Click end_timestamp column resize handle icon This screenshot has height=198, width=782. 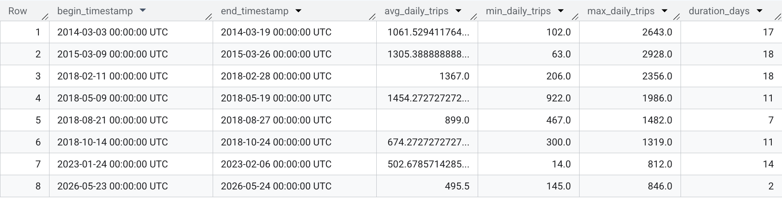372,17
